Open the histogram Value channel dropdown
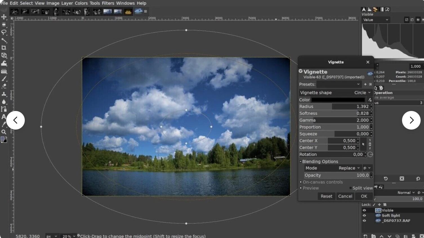This screenshot has height=238, width=424. coord(376,20)
